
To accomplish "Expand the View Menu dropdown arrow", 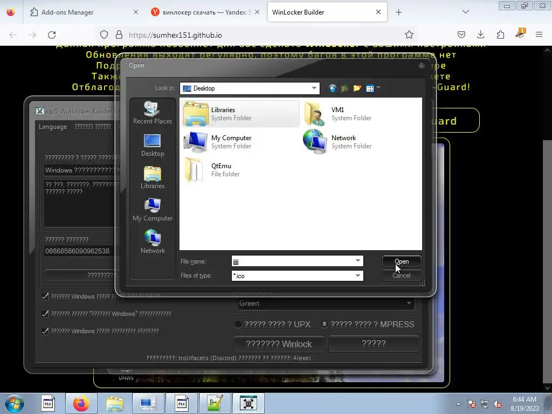I will pyautogui.click(x=378, y=87).
